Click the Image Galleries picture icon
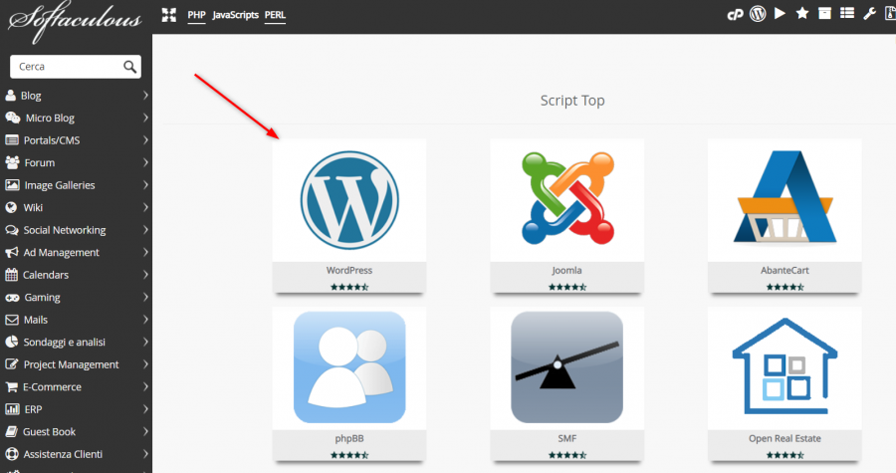 [12, 185]
